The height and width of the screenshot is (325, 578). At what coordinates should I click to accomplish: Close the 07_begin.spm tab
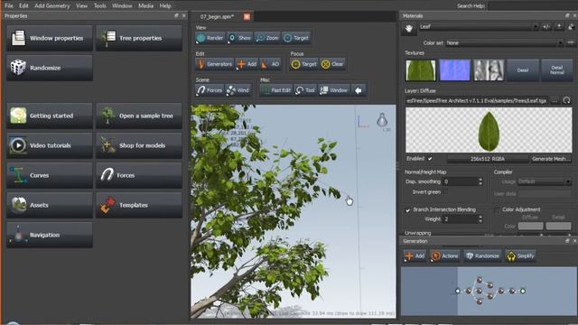coord(247,16)
